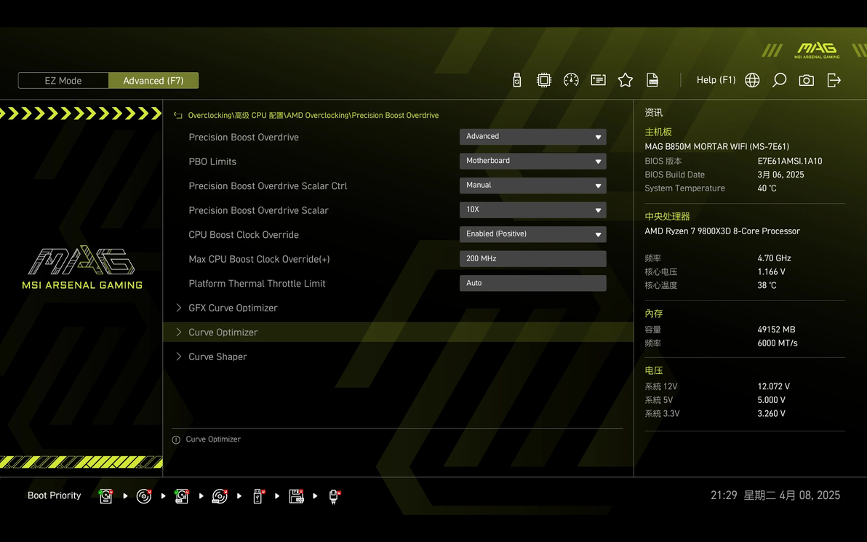
Task: Open the speedometer gauge hardware monitor icon
Action: pyautogui.click(x=571, y=80)
